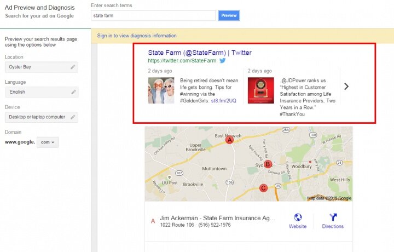This screenshot has height=252, width=394.
Task: Click the Directions link label
Action: click(333, 226)
